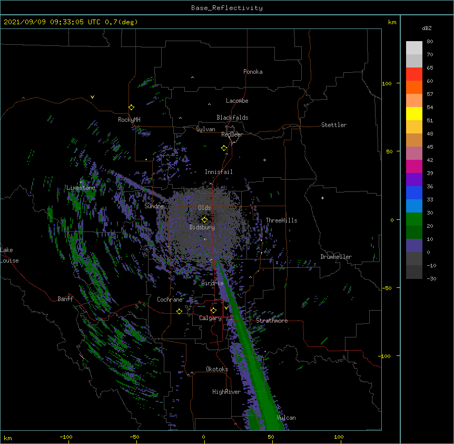Click the HighRiver city label
The width and height of the screenshot is (454, 444).
click(x=226, y=392)
